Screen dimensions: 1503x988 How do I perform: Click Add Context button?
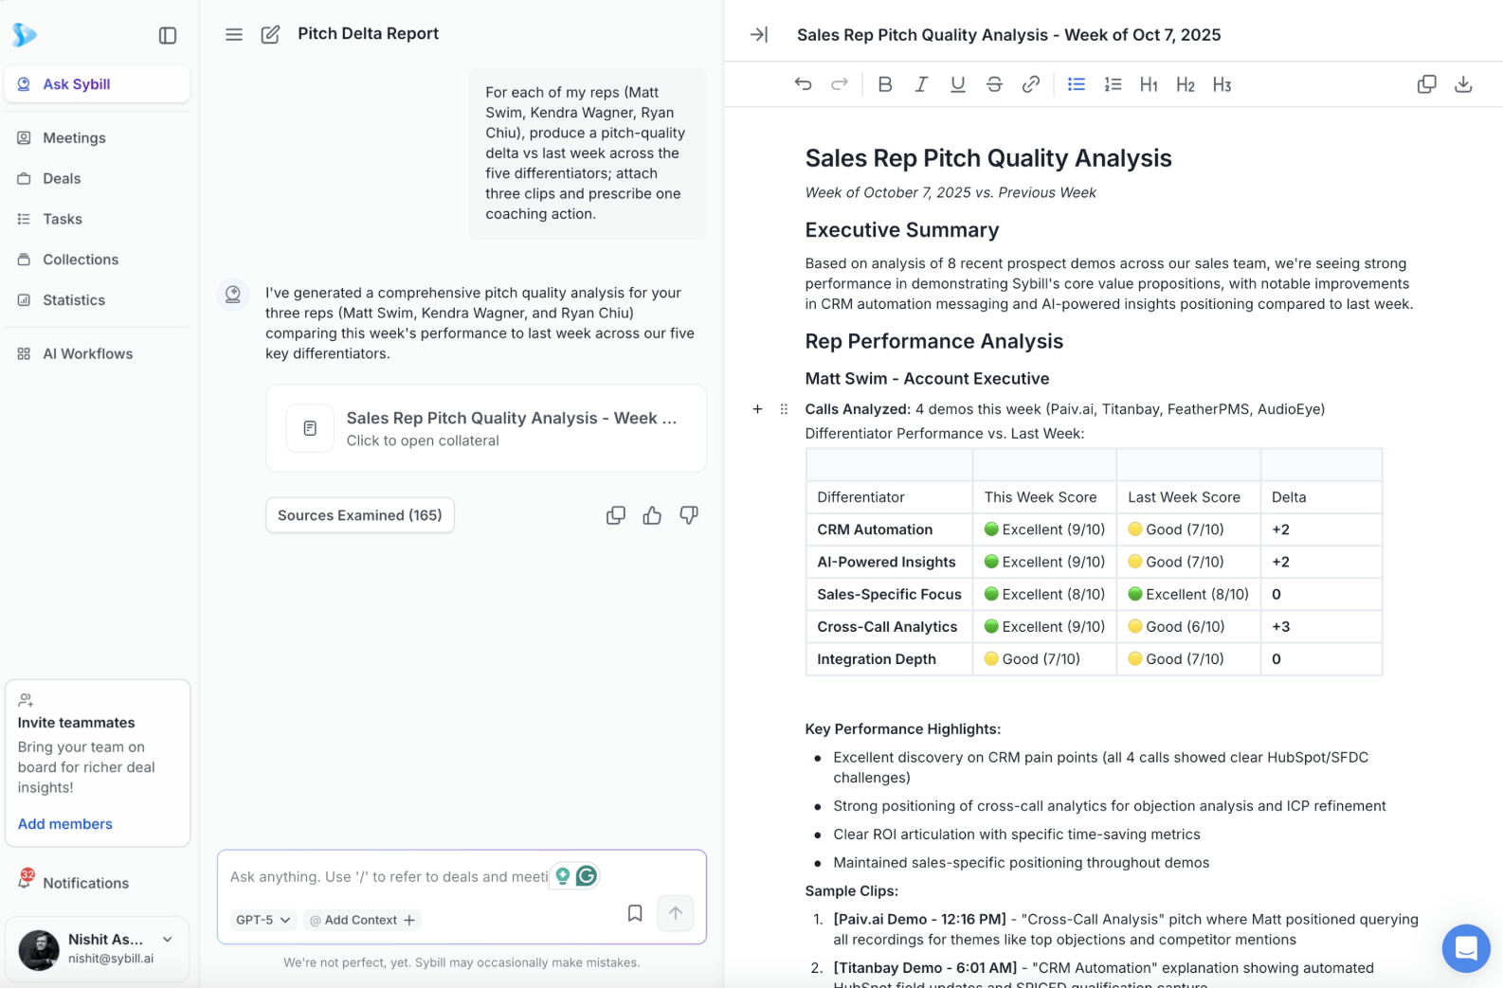pos(363,920)
